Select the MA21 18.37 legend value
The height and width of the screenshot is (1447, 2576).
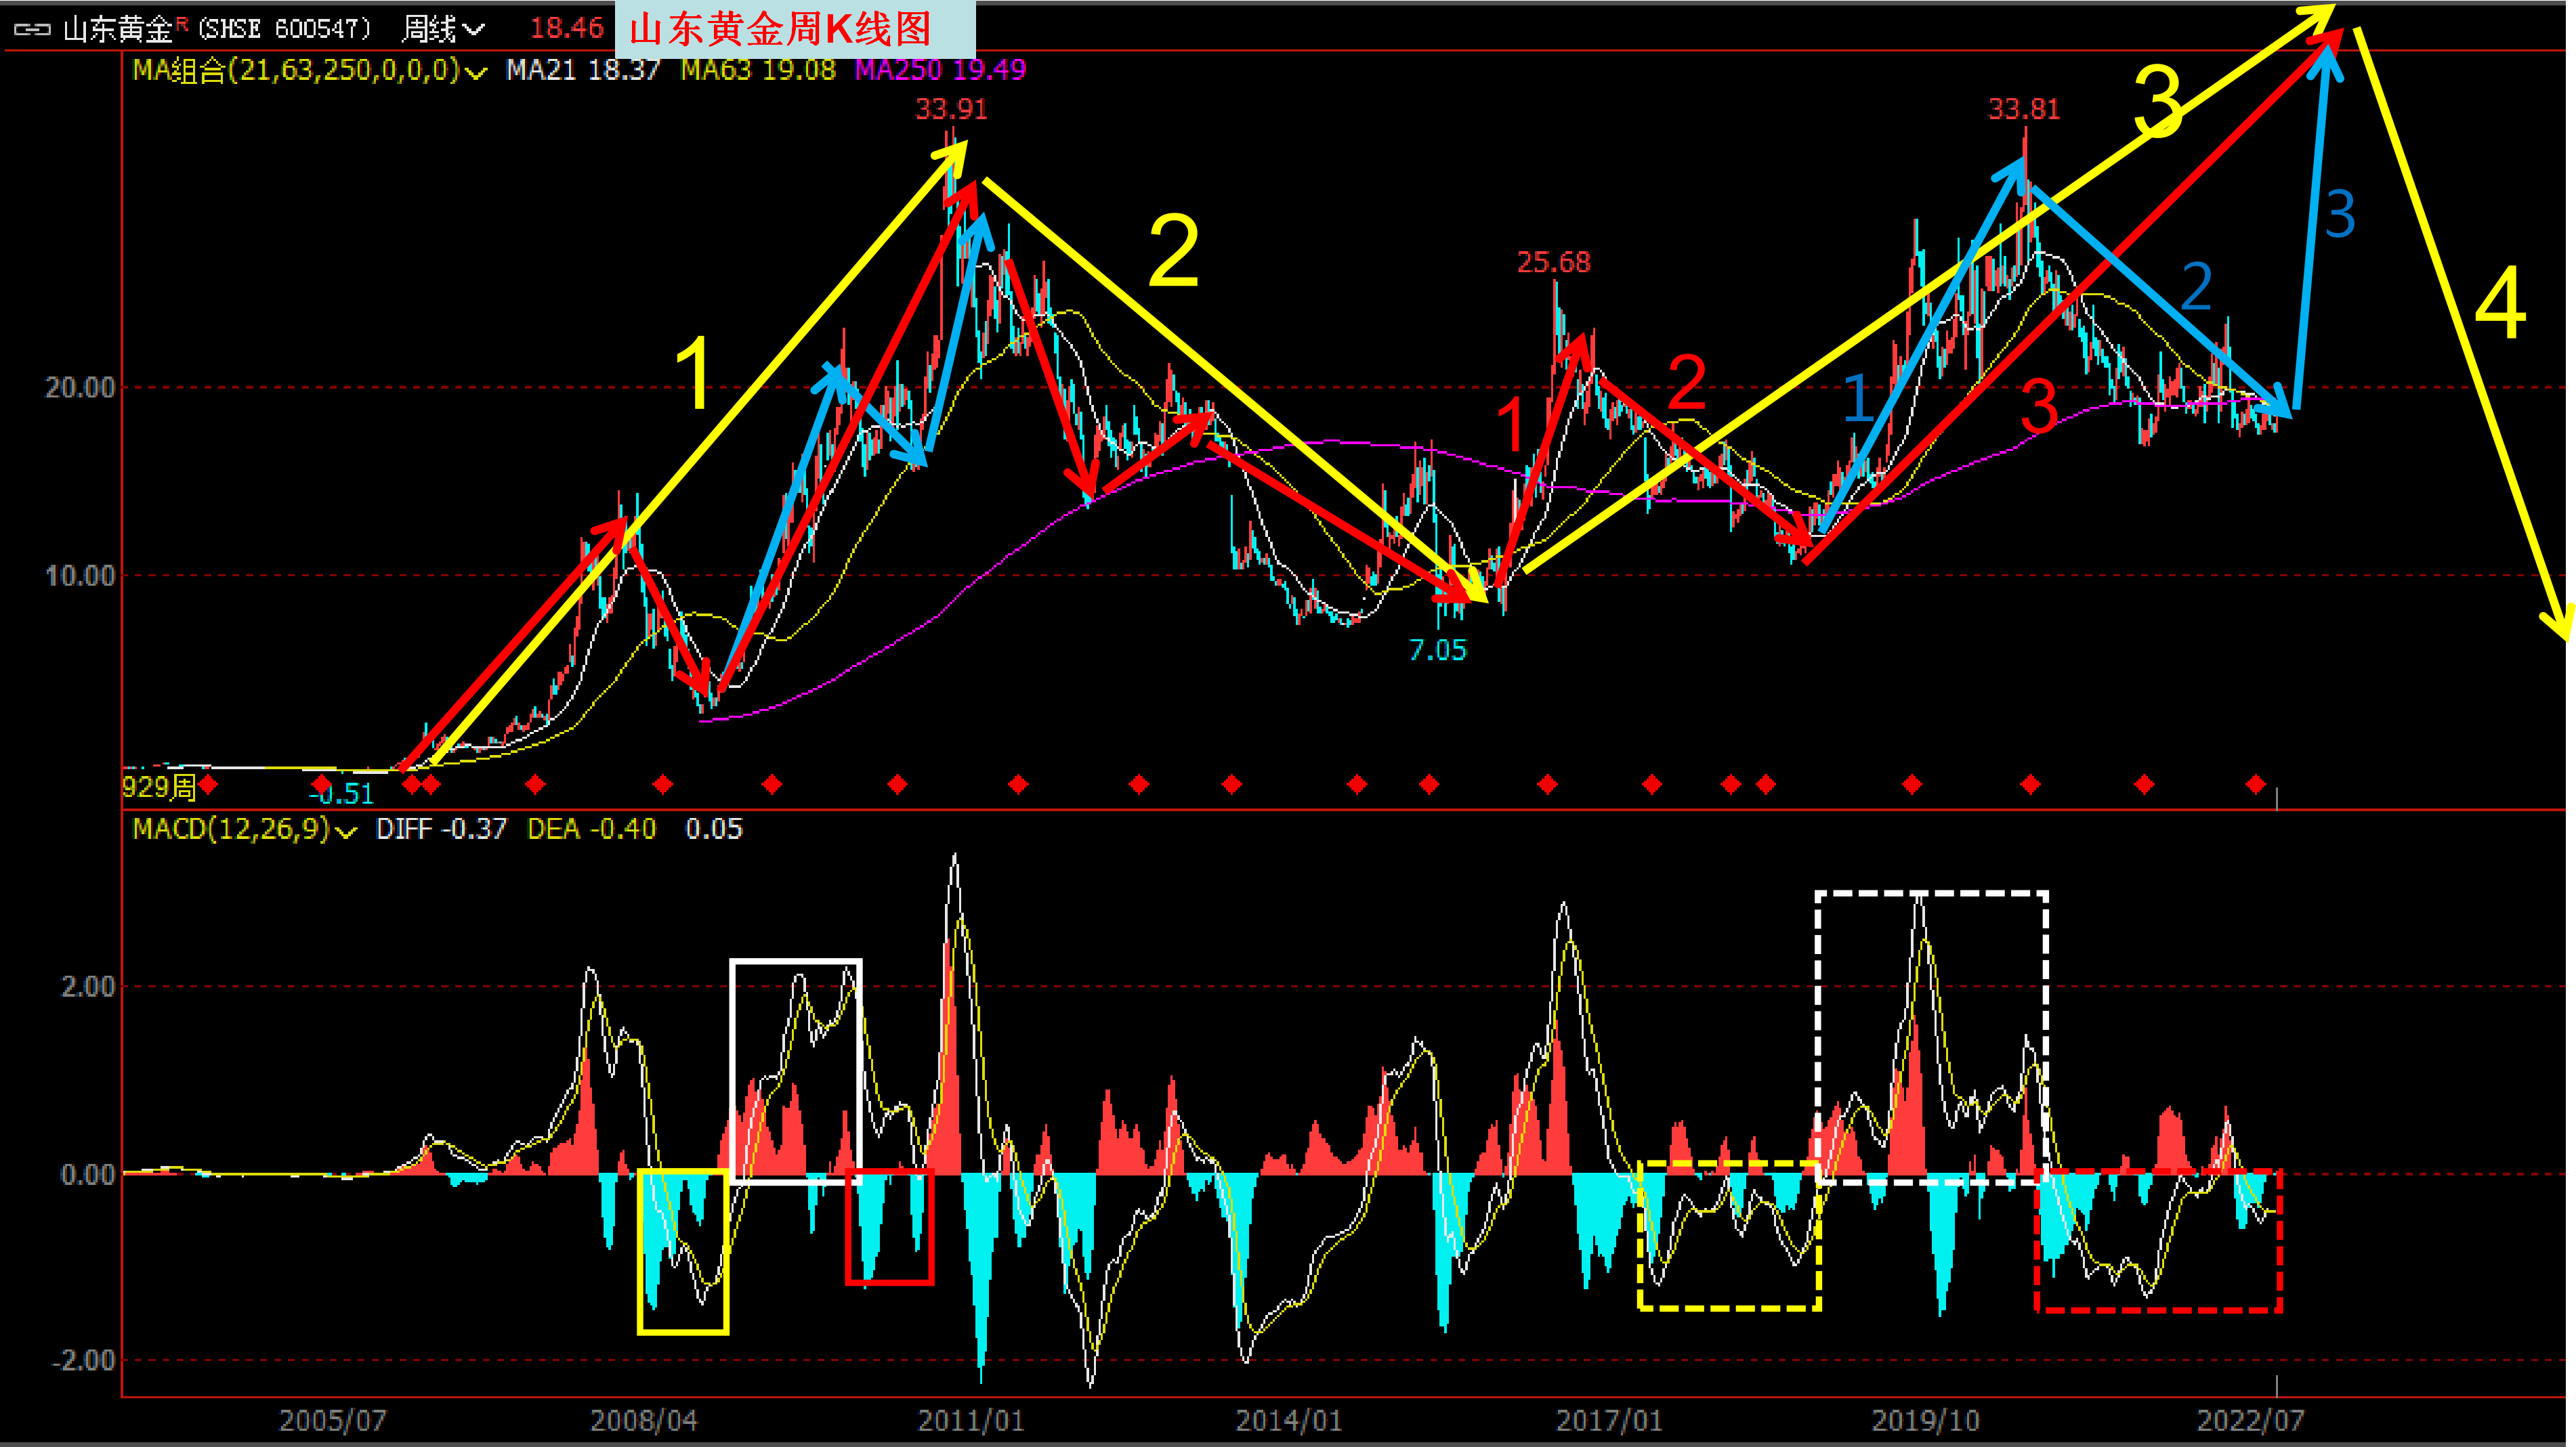pyautogui.click(x=583, y=70)
